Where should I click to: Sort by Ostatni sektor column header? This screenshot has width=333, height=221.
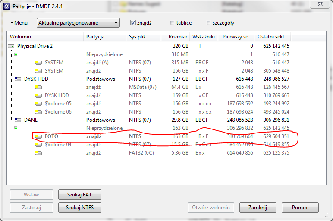click(273, 37)
